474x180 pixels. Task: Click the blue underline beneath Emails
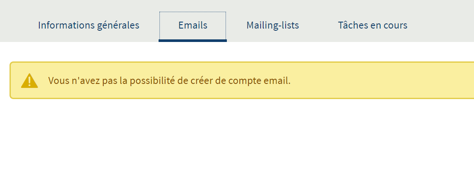coord(193,41)
